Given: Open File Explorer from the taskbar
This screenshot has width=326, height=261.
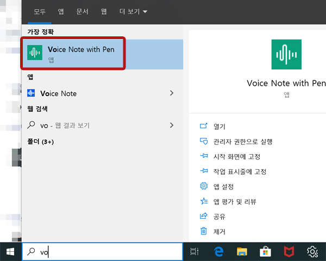Looking at the screenshot, I should (242, 252).
